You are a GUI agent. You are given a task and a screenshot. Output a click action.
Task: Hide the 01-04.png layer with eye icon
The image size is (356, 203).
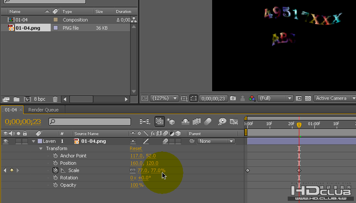tap(6, 141)
